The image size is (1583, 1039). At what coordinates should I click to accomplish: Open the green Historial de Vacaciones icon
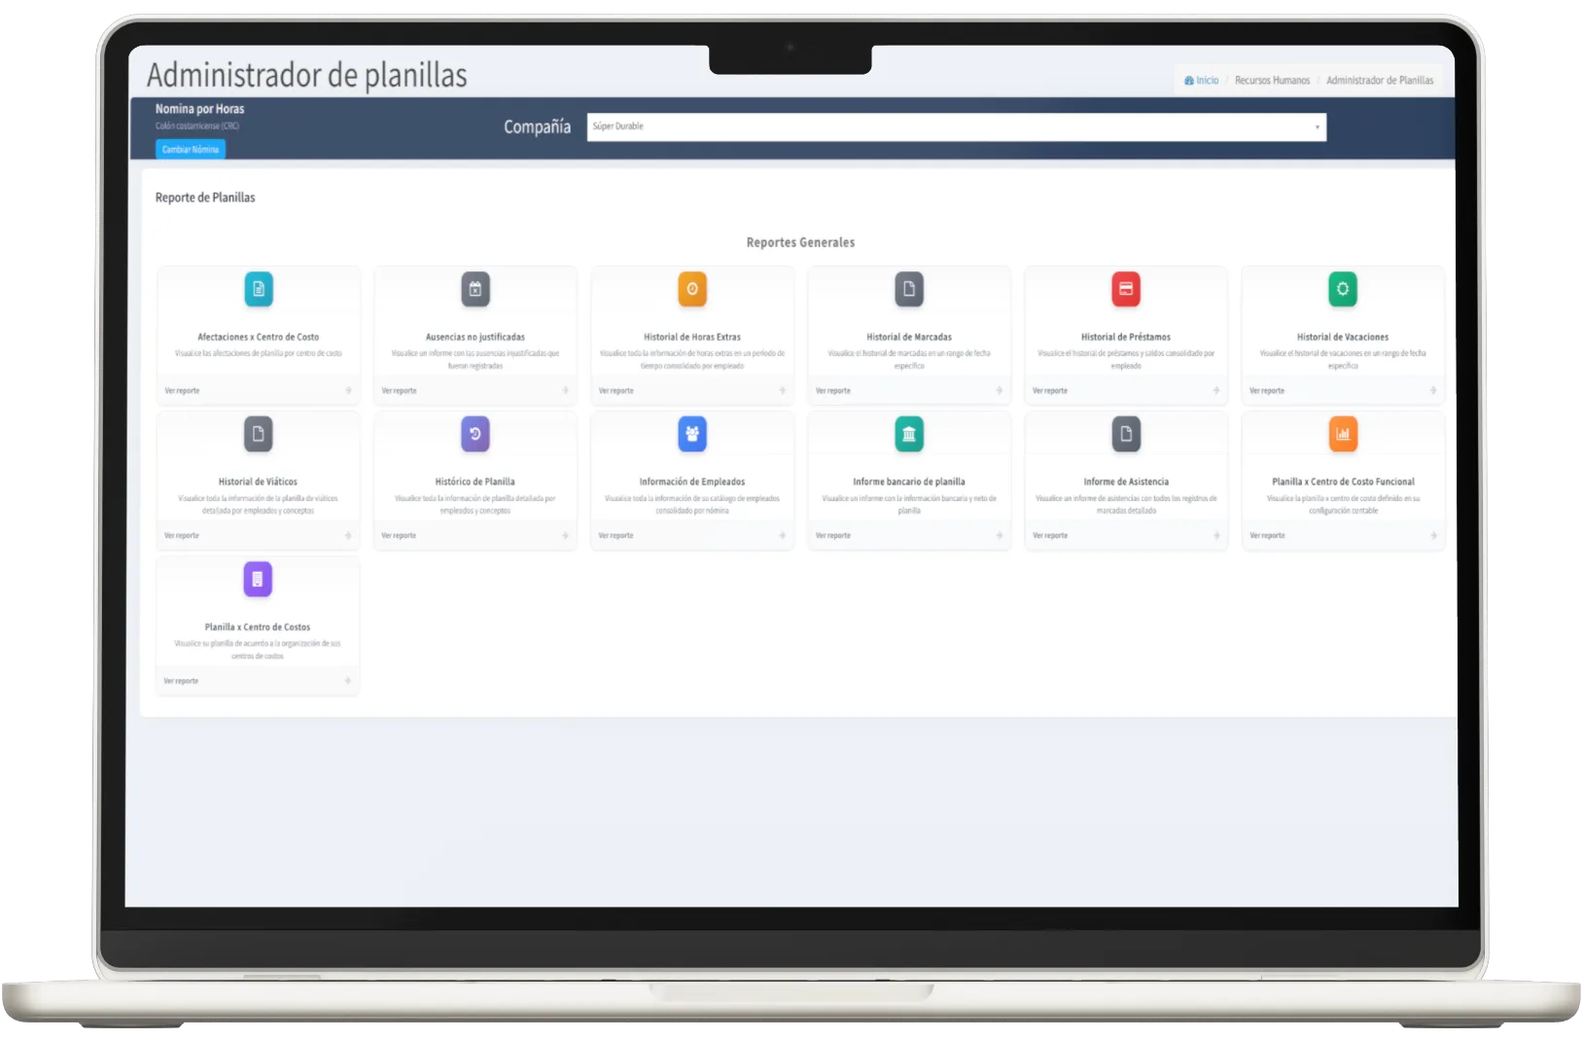click(x=1343, y=289)
